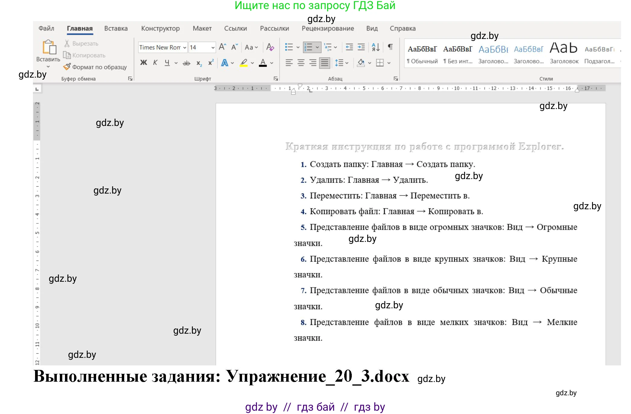Select the Заголовок style
631x414 pixels.
coord(563,53)
